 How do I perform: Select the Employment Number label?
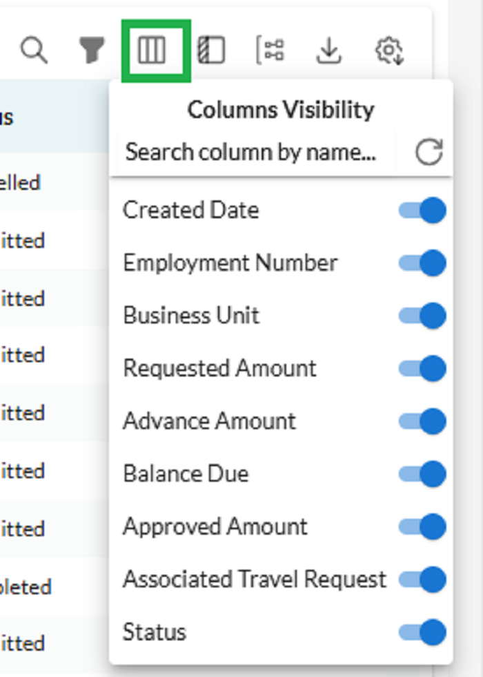tap(230, 263)
